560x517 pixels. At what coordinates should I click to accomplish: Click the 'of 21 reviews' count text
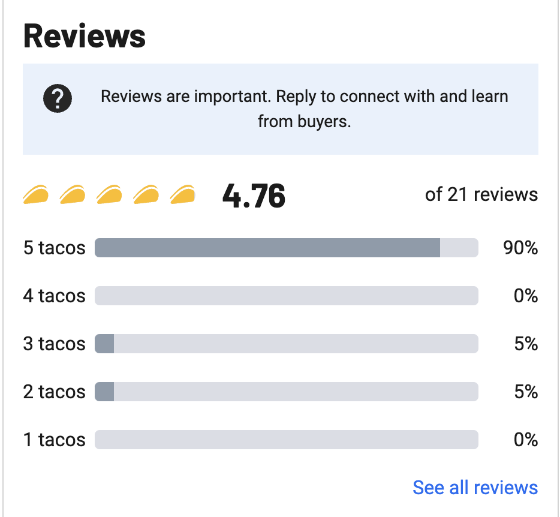(x=481, y=195)
